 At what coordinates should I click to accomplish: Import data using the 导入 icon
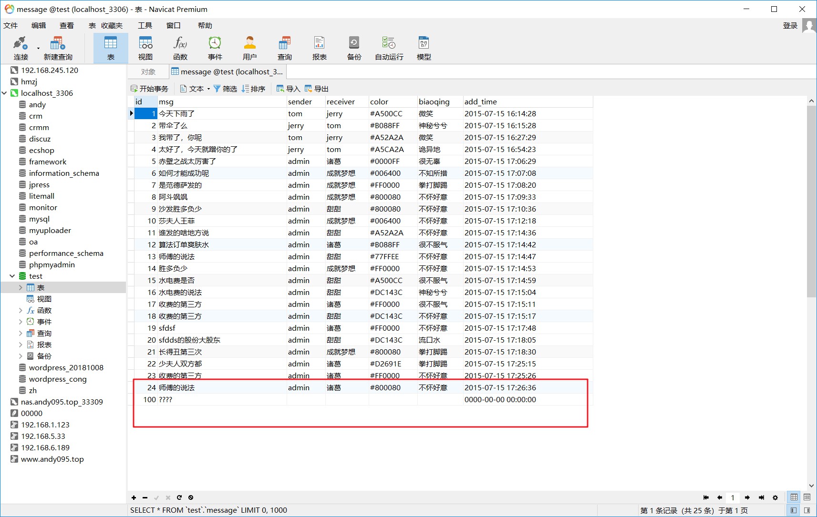pos(287,88)
